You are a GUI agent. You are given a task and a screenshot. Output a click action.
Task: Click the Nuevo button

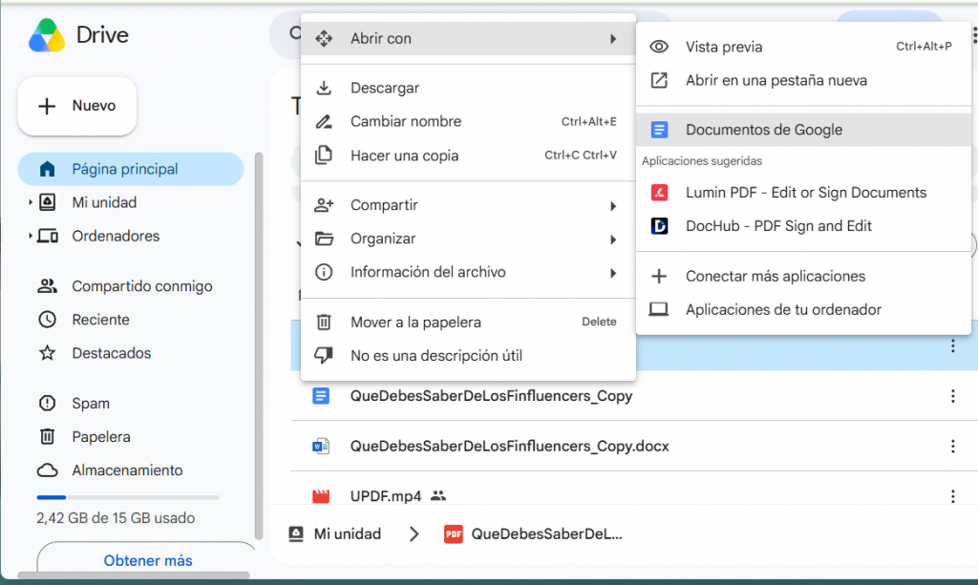coord(77,106)
